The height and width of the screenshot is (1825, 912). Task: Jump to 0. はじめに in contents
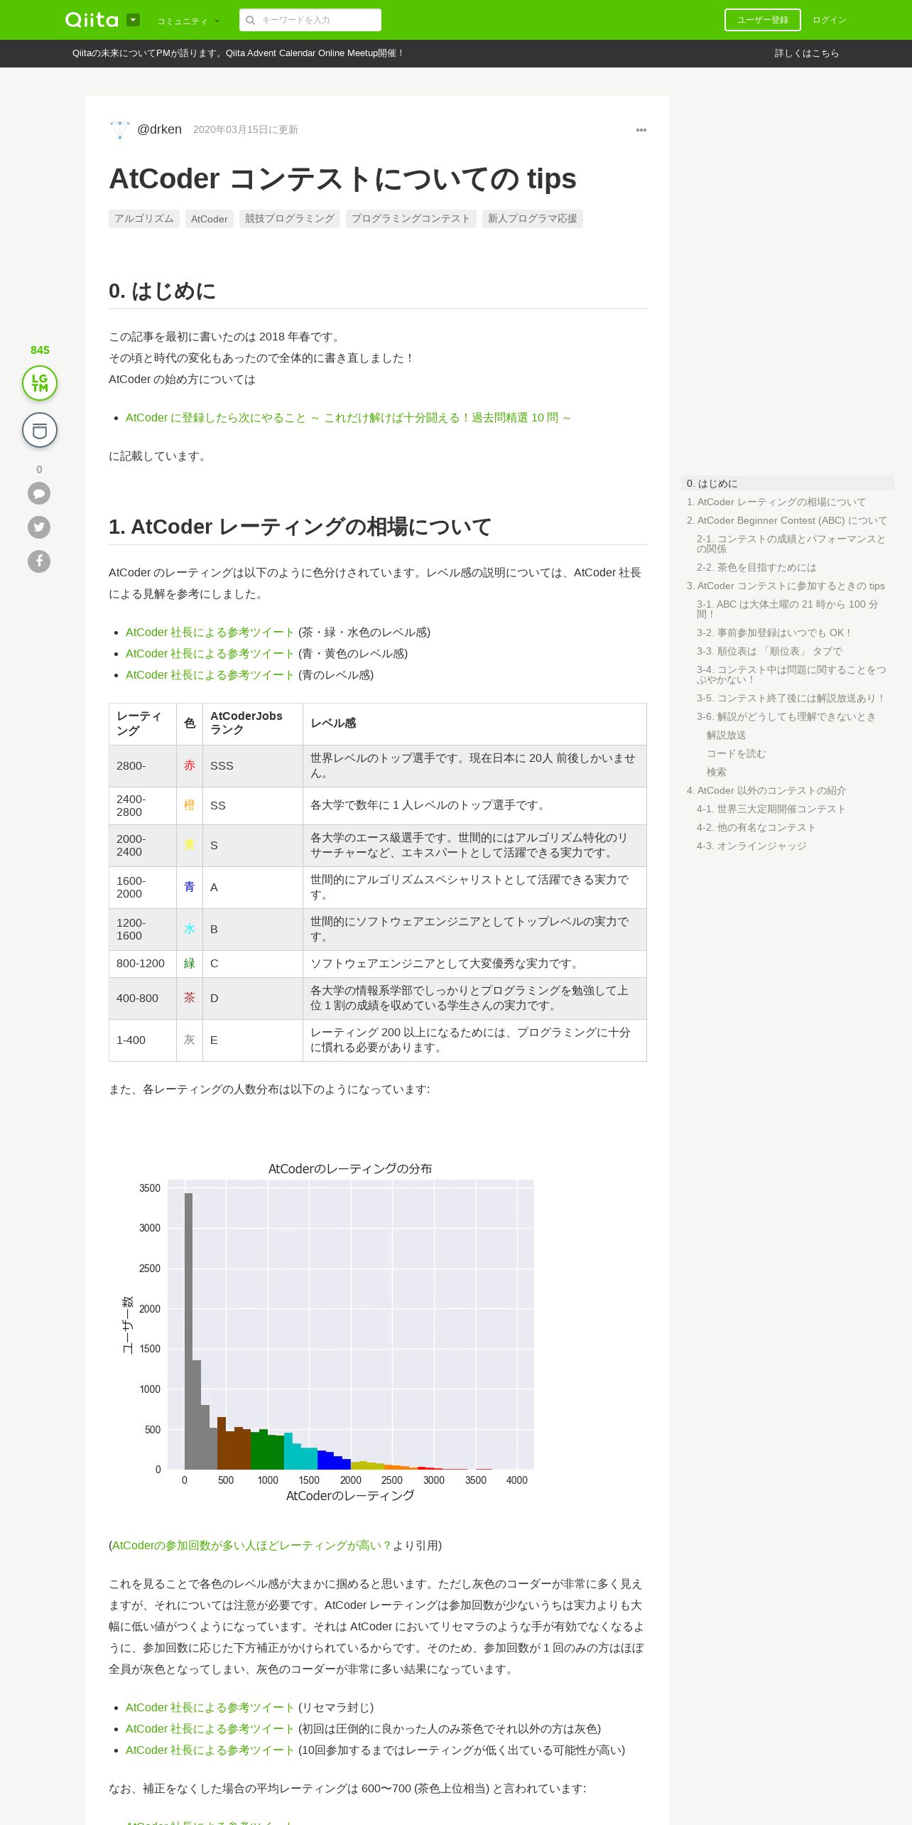click(787, 483)
